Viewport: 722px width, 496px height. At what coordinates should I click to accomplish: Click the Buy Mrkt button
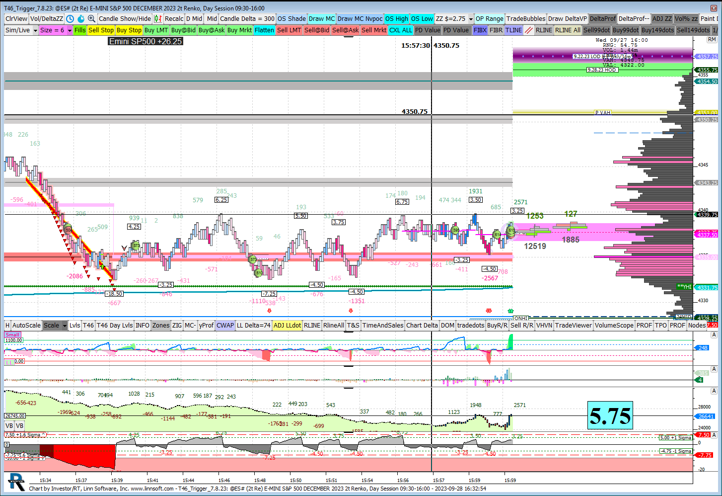click(240, 30)
